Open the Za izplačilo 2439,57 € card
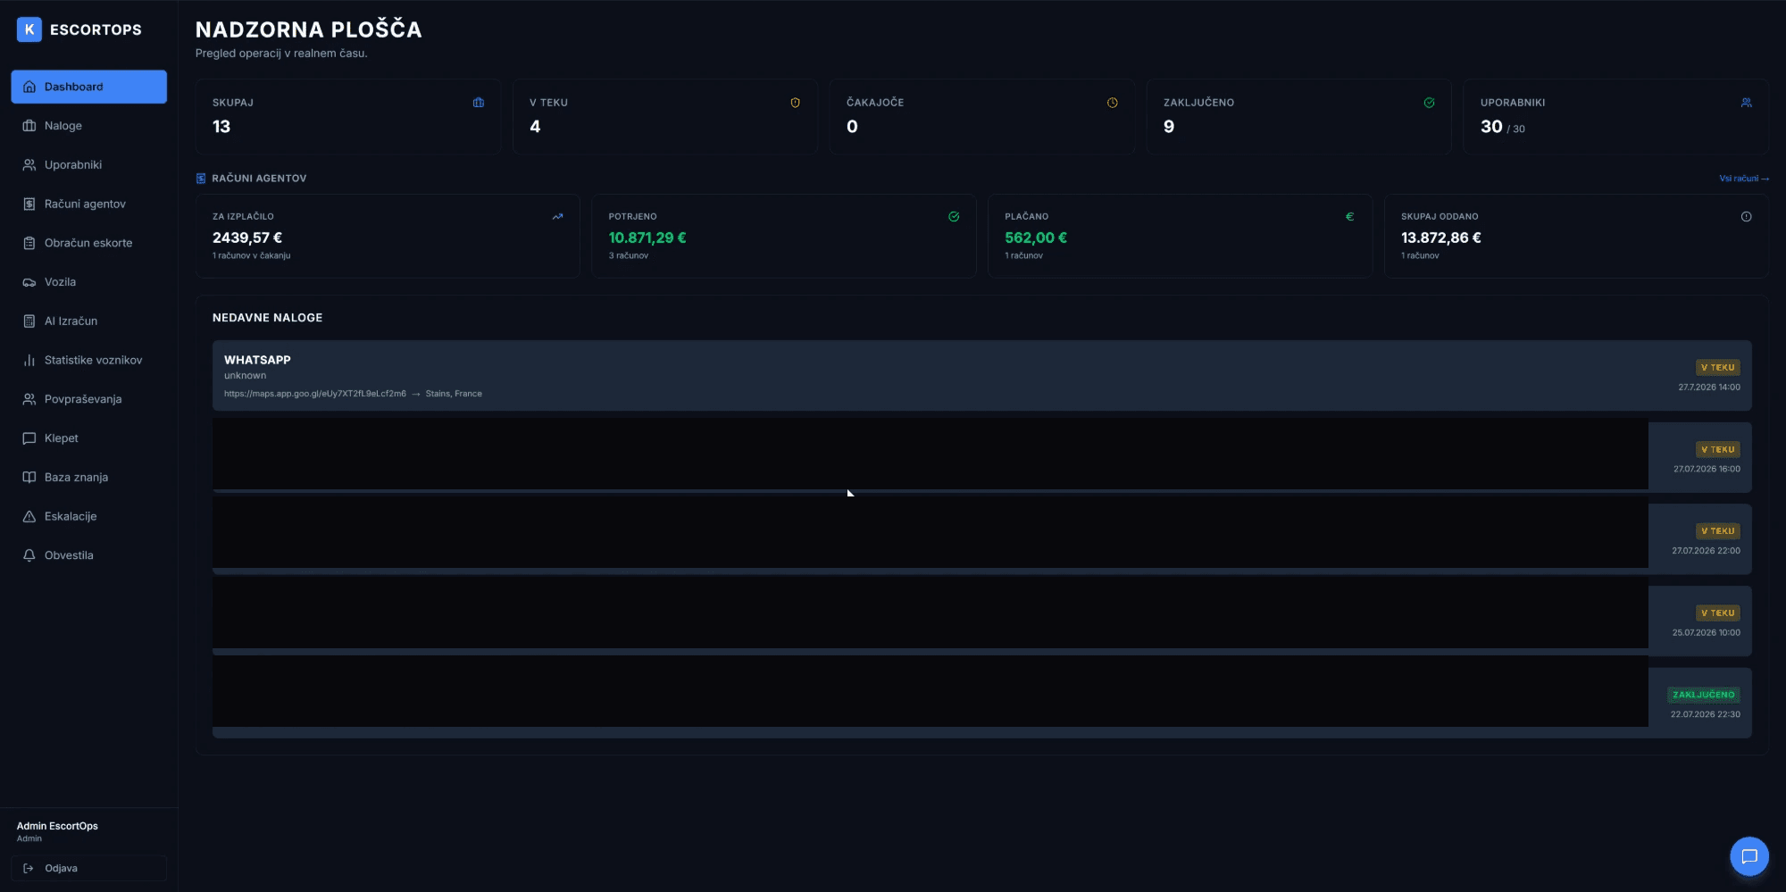The height and width of the screenshot is (892, 1786). (x=388, y=237)
